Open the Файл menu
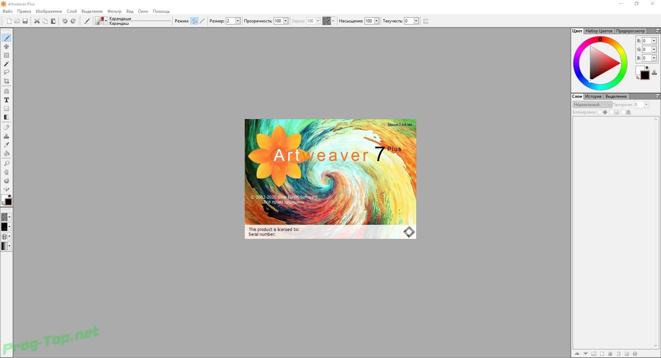The image size is (661, 358). [7, 11]
